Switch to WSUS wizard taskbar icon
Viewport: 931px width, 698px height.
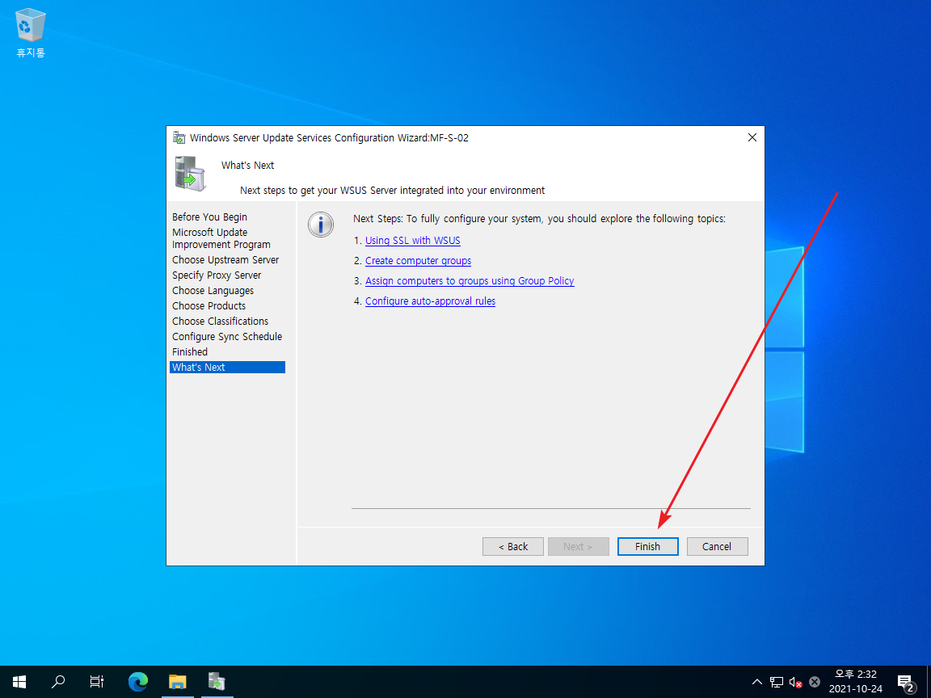click(217, 681)
